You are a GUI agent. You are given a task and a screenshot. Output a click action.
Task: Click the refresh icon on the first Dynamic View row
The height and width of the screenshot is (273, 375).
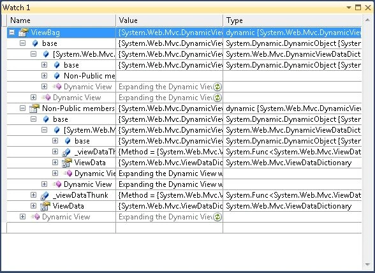(217, 87)
